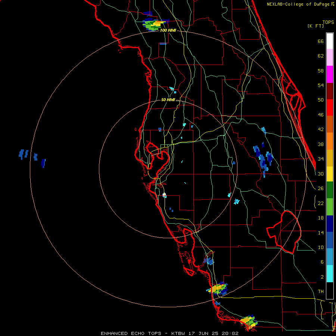Click the storm echo on coast near outer ring's south edge
Screen dimensions: 336x336
tap(217, 289)
